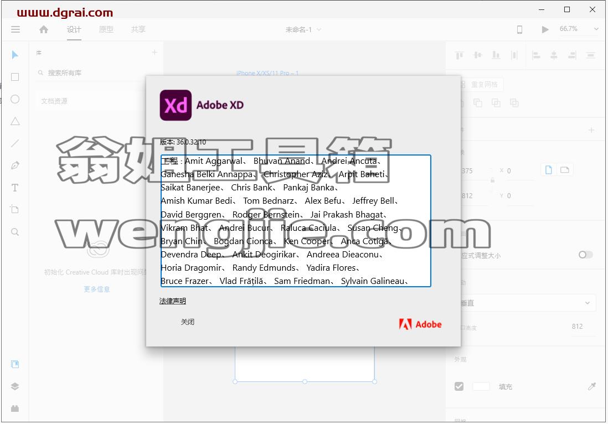608x424 pixels.
Task: Switch to the 设计 tab
Action: point(74,29)
